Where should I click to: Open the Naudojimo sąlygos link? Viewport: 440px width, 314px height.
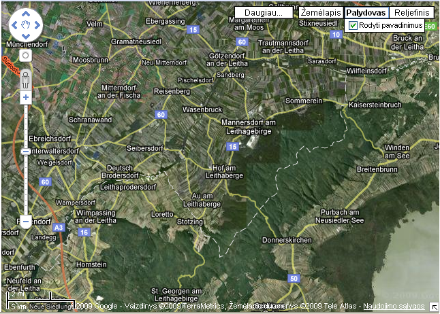tap(394, 306)
